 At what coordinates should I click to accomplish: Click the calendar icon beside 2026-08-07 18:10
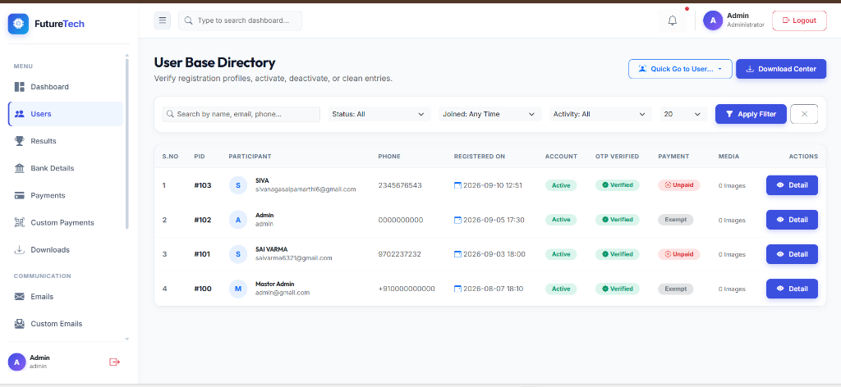point(457,289)
